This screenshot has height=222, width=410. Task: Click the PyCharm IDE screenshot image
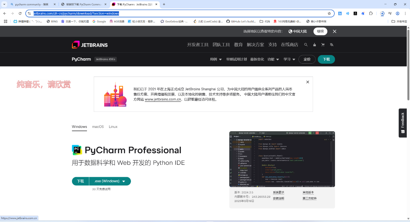pos(282,159)
